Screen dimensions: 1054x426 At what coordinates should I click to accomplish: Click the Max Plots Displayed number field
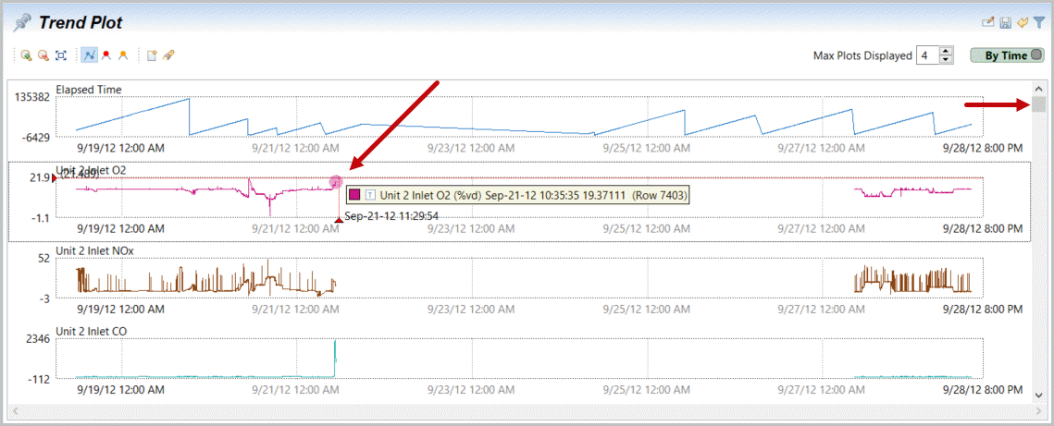click(926, 55)
